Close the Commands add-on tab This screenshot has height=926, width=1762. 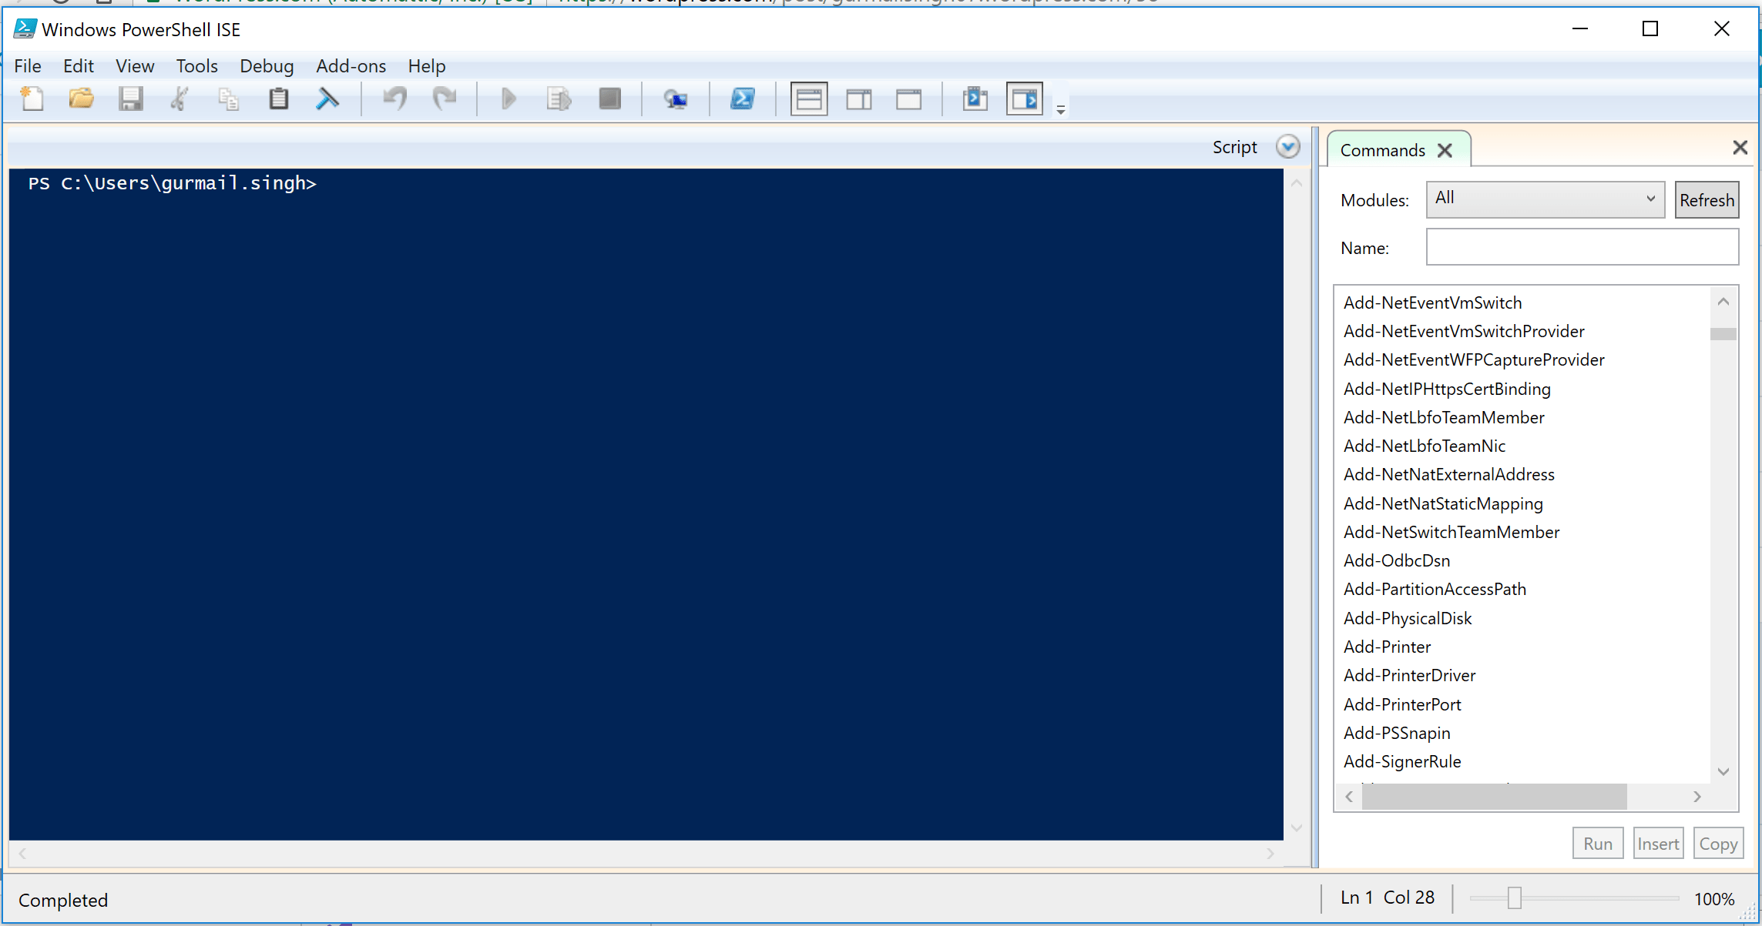[x=1445, y=150]
